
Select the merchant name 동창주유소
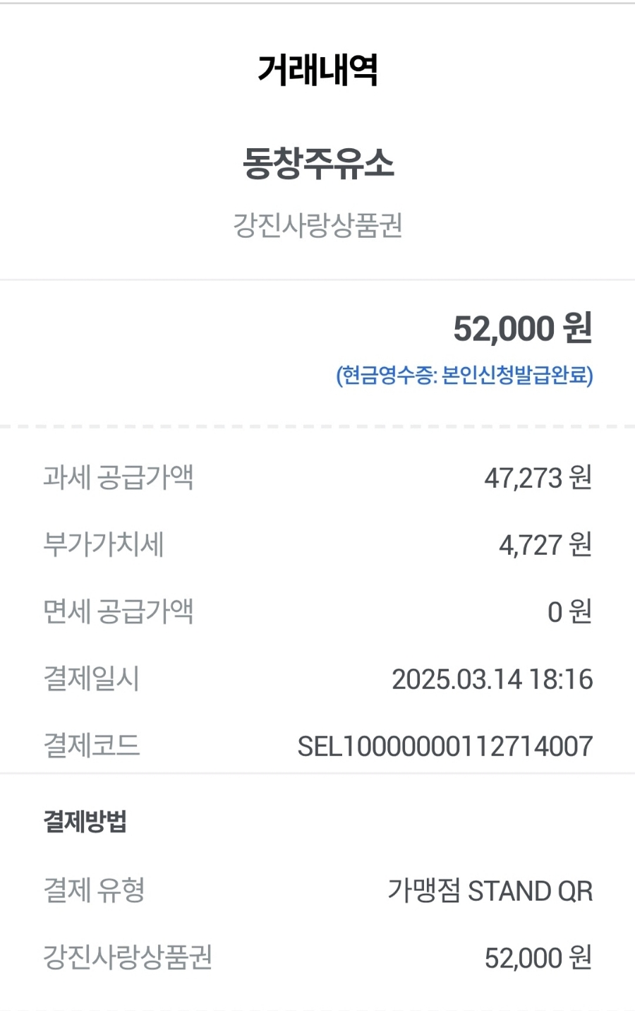tap(318, 163)
